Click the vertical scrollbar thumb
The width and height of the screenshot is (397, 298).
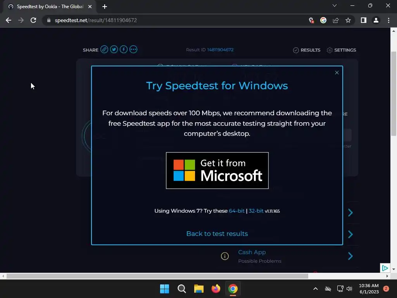click(394, 94)
